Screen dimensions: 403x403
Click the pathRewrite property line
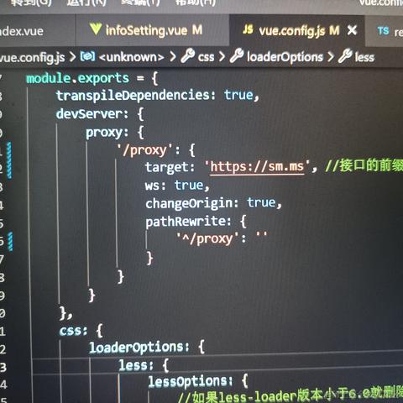[x=196, y=222]
